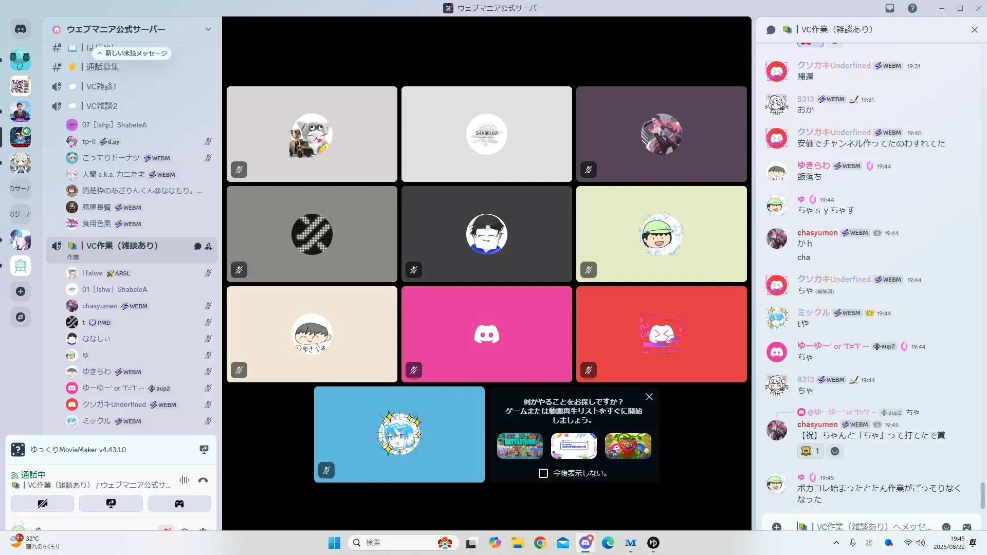Open Discord direct messages home icon
987x555 pixels.
tap(21, 29)
